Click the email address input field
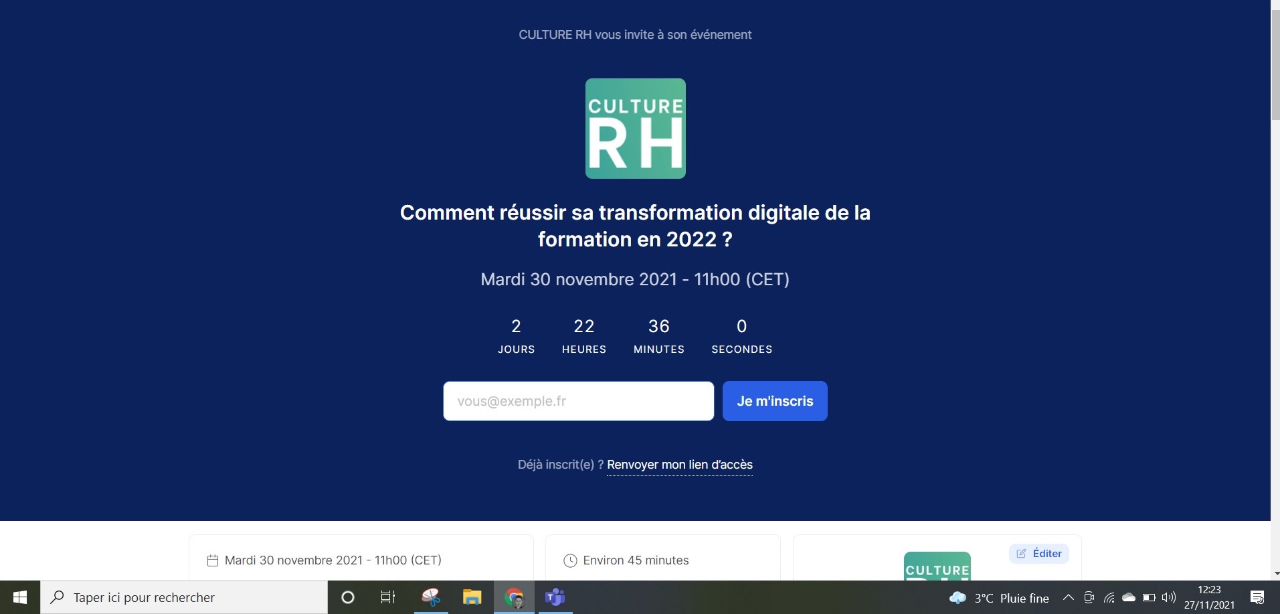 tap(578, 401)
